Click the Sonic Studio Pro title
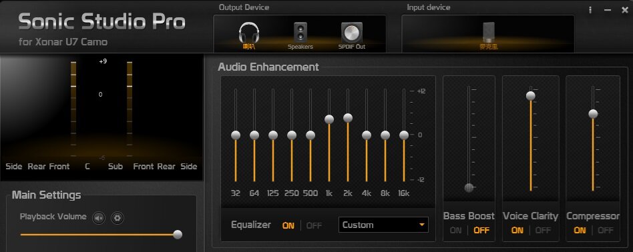This screenshot has width=633, height=252. [102, 21]
